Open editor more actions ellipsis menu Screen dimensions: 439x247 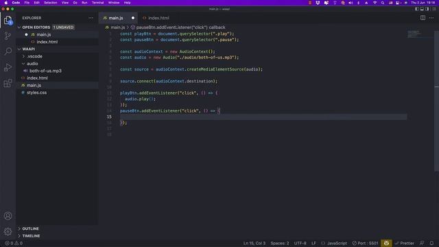tap(431, 18)
